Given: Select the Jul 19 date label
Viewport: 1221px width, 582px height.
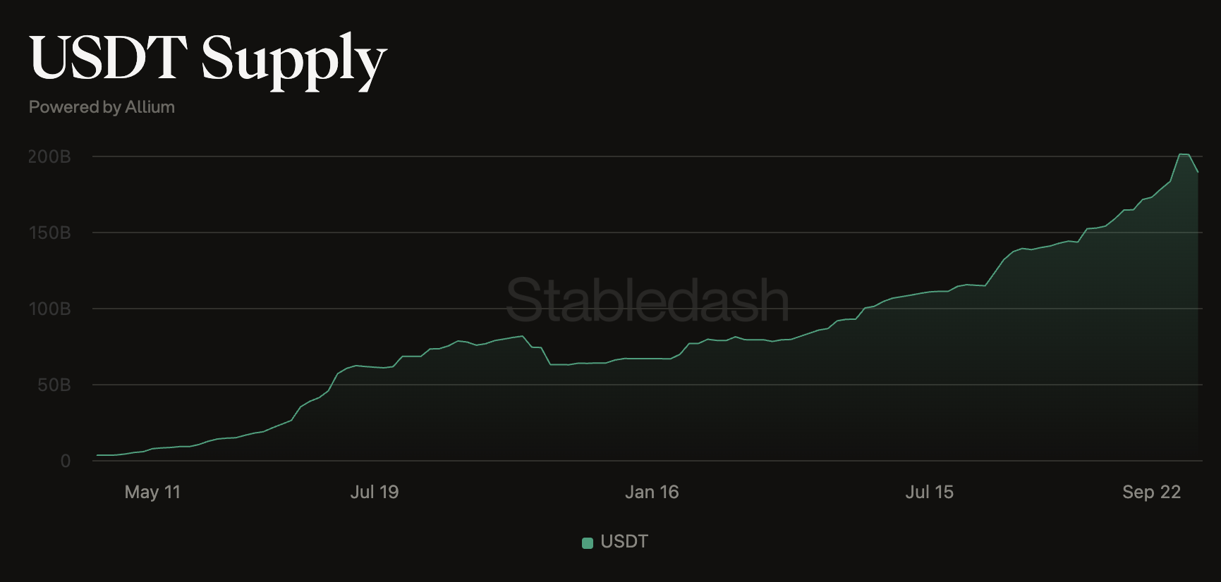Looking at the screenshot, I should click(x=375, y=492).
